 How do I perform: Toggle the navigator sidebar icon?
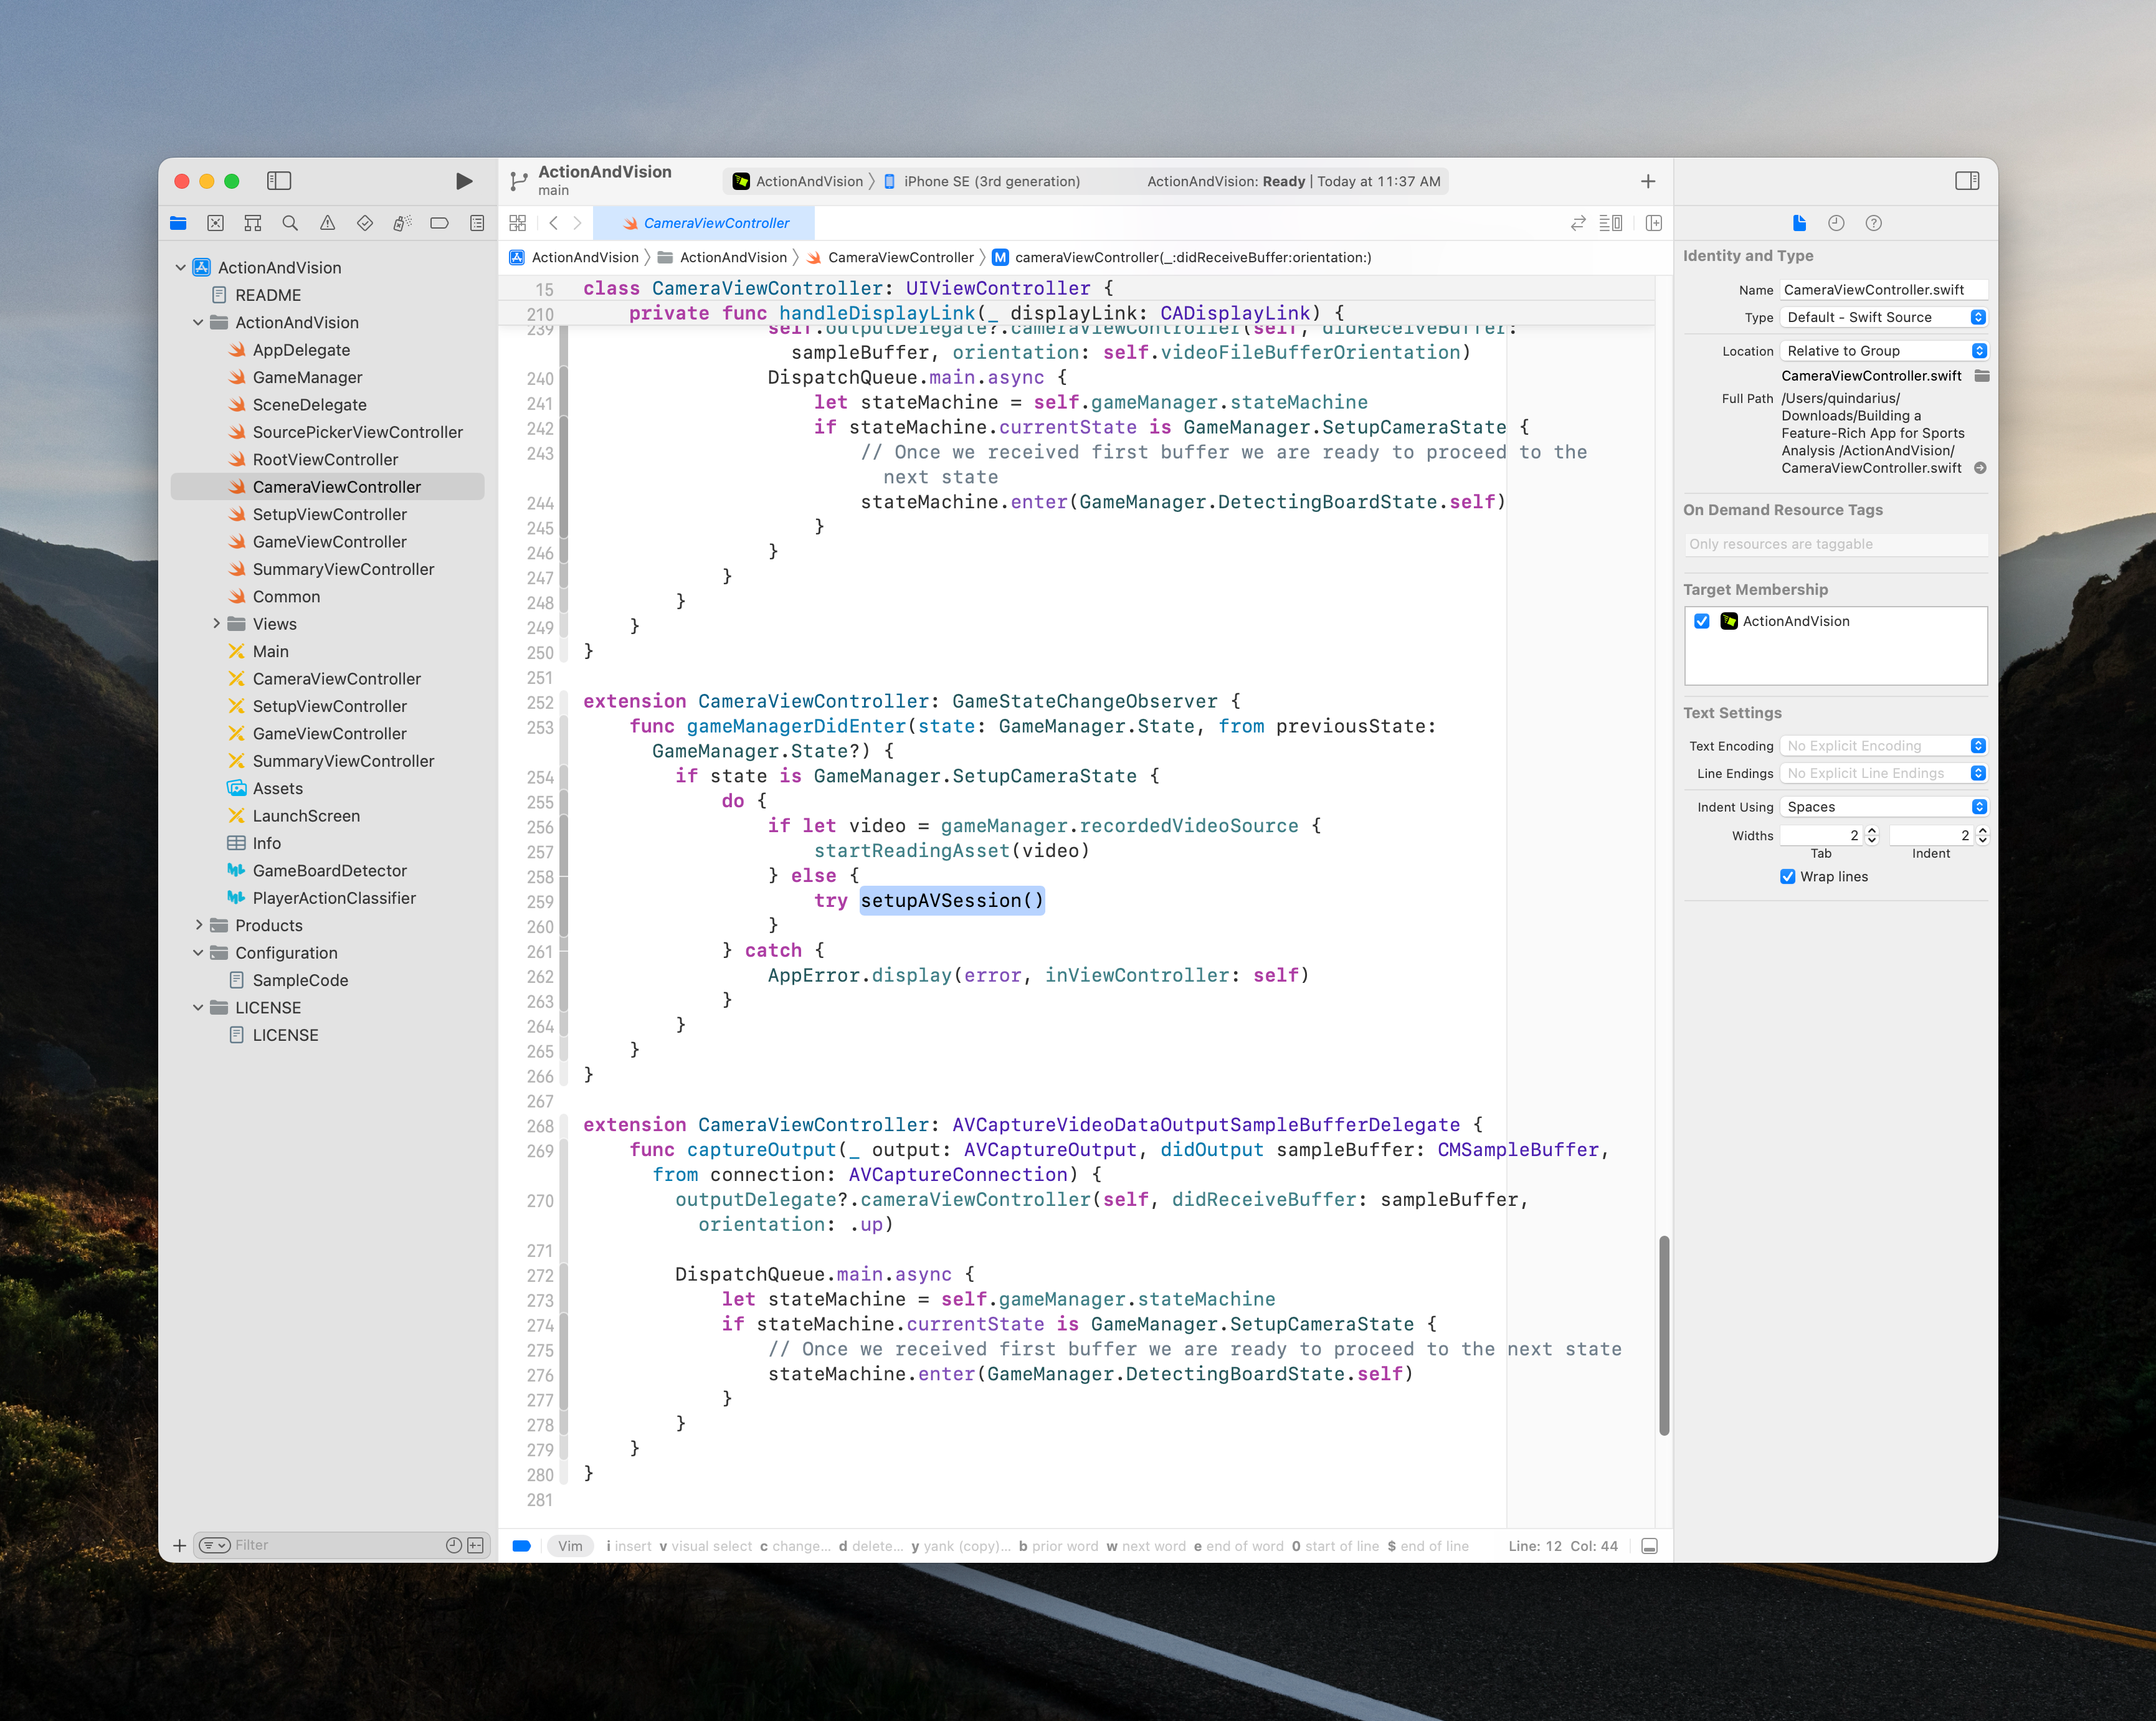[x=279, y=181]
